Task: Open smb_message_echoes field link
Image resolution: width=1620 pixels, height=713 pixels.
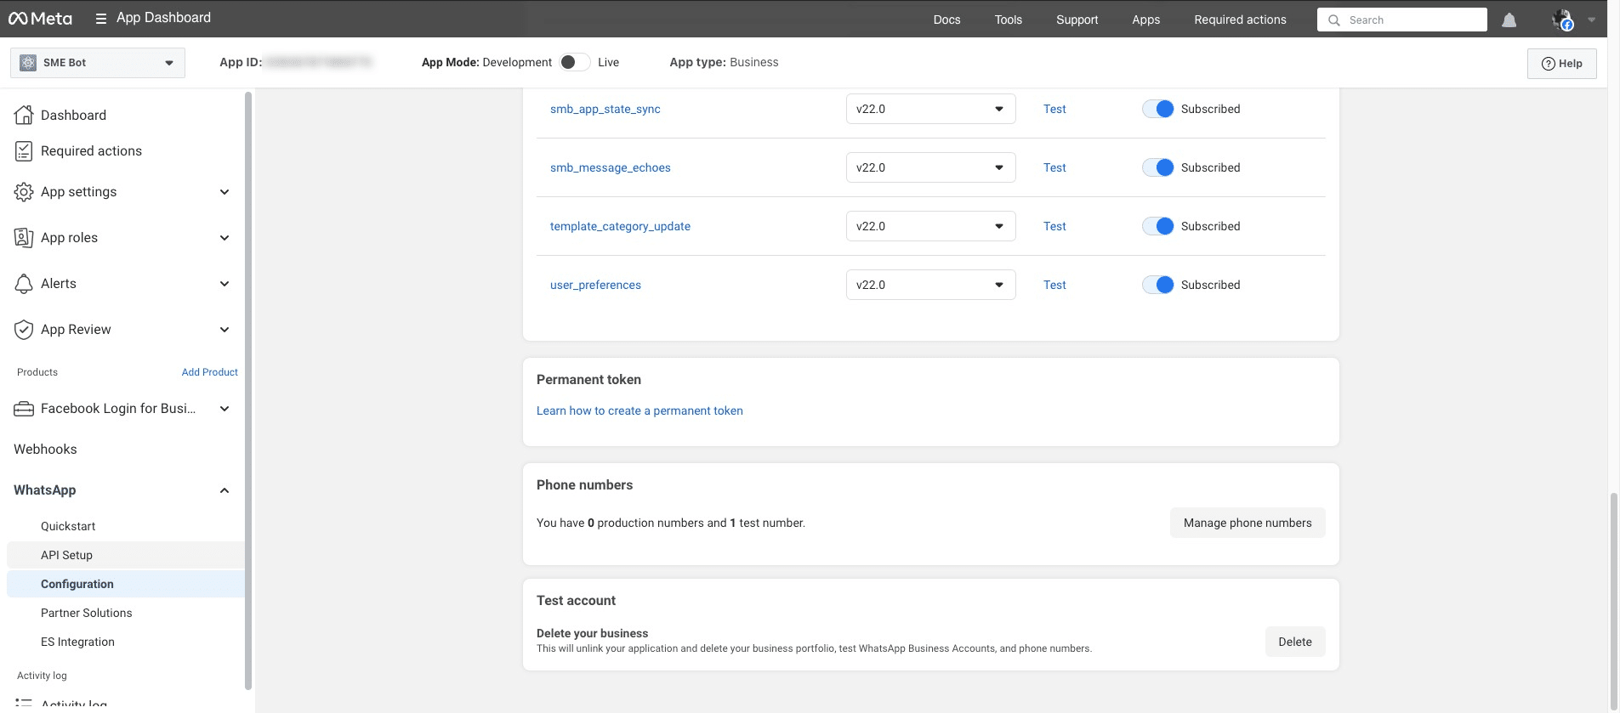Action: [x=610, y=167]
